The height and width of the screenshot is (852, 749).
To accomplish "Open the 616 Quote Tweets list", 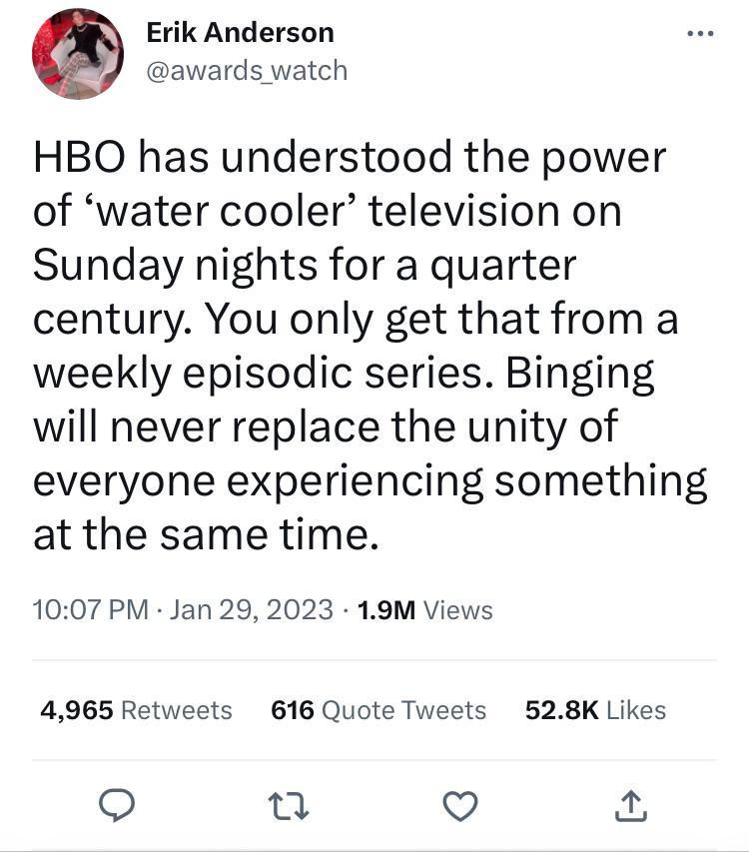I will [x=378, y=710].
